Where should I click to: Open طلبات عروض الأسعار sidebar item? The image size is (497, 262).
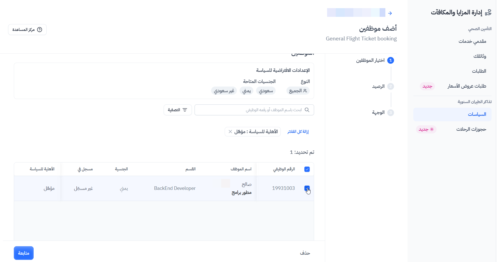point(467,86)
